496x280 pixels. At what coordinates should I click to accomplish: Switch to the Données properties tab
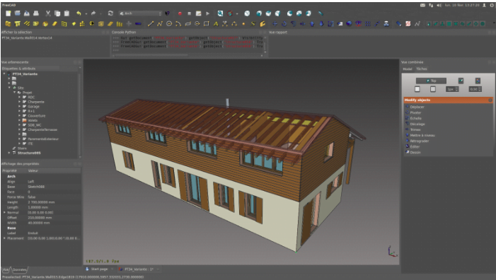tap(20, 269)
